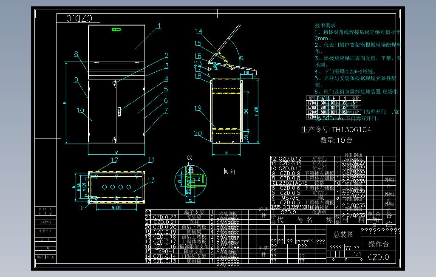Select the CZD.0.21 code in parts list
This screenshot has height=277, width=436.
pyautogui.click(x=164, y=222)
